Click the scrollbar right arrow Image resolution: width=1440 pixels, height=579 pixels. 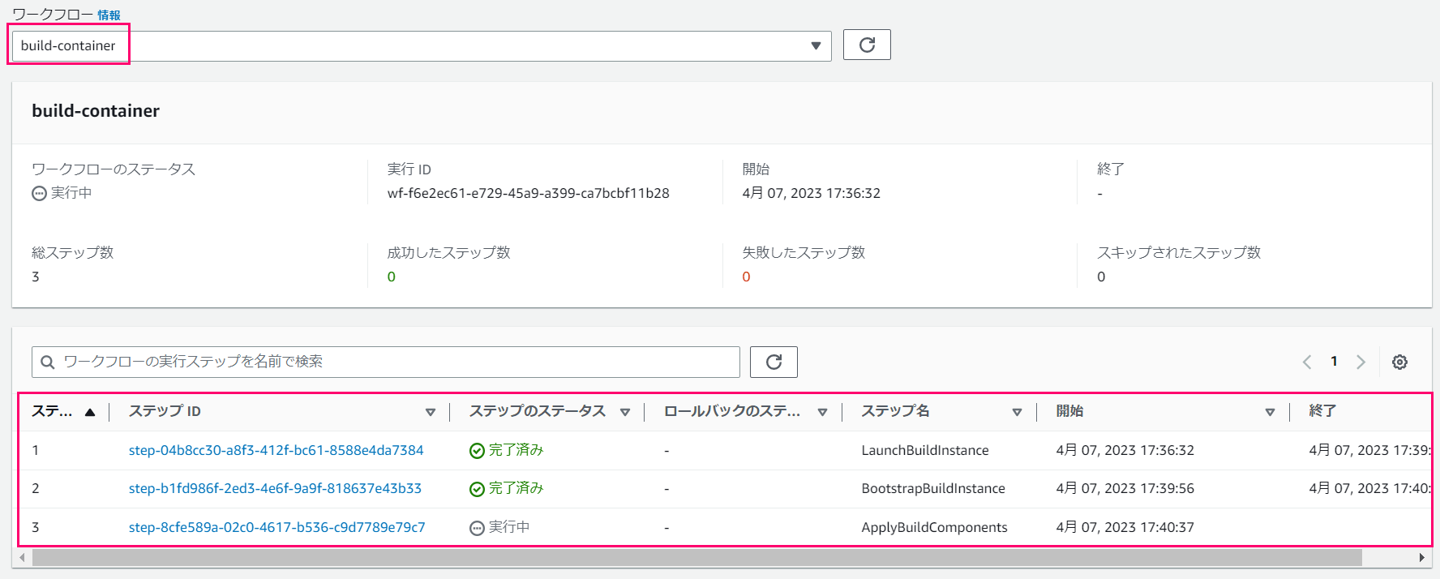click(x=1421, y=557)
